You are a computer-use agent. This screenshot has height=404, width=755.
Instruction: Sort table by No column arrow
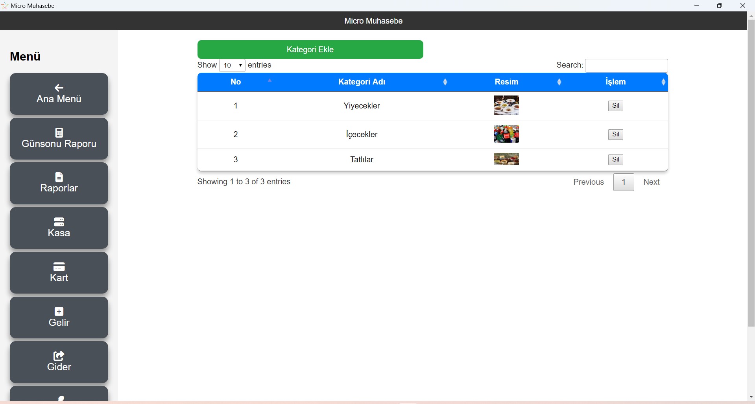click(270, 81)
